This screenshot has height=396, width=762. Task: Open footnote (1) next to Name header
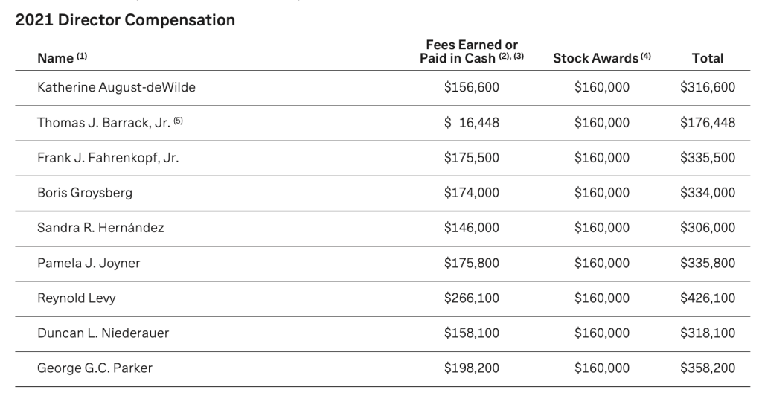coord(82,57)
